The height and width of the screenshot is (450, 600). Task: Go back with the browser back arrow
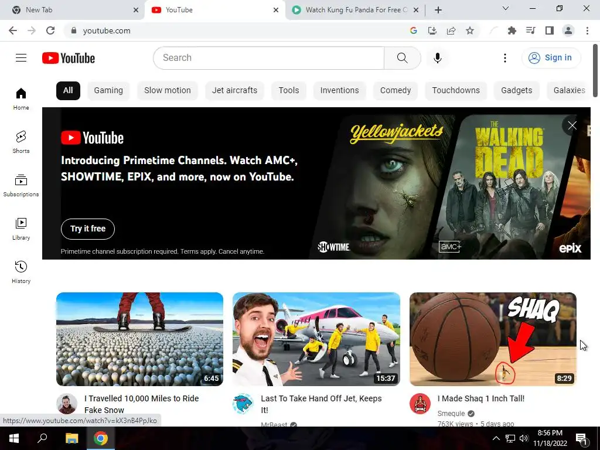point(13,30)
